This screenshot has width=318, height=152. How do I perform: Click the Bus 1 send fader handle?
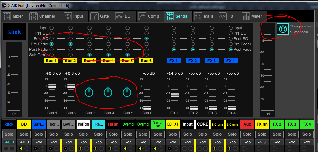(x=52, y=86)
